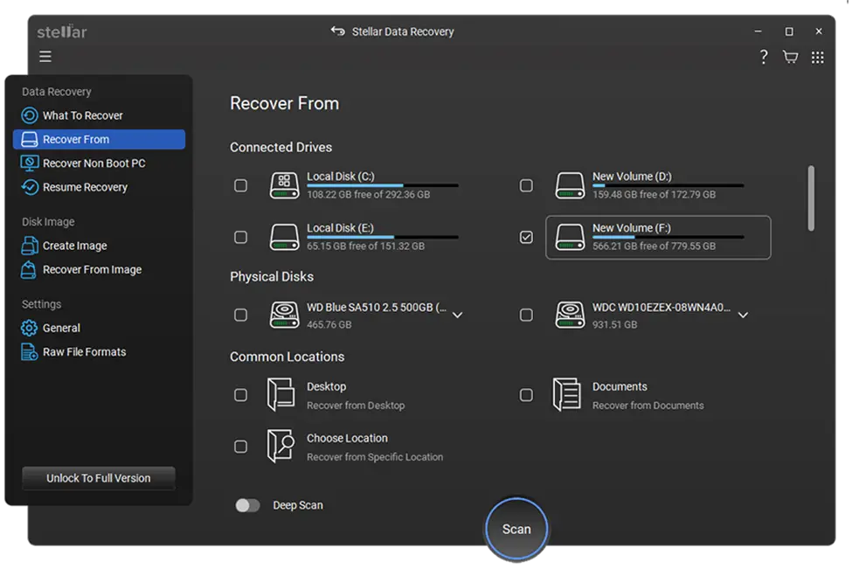
Task: Click the WD Blue SA510 disk icon
Action: click(x=284, y=316)
